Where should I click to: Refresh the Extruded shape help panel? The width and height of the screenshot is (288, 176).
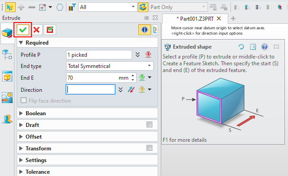[241, 47]
